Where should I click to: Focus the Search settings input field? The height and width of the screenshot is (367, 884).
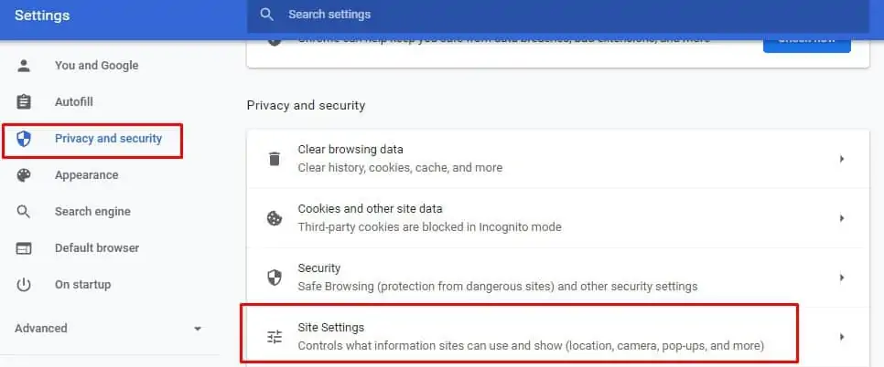[549, 15]
